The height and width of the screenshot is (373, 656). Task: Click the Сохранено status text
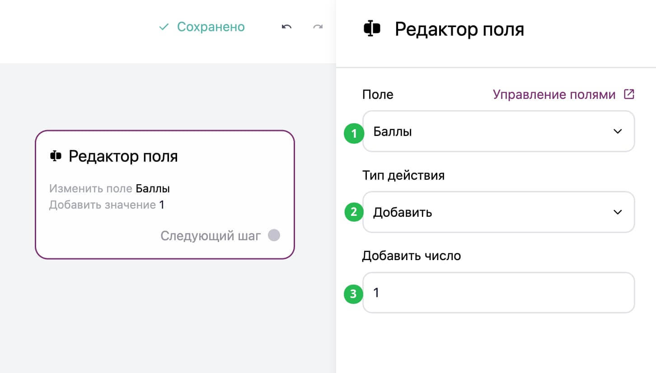(211, 27)
